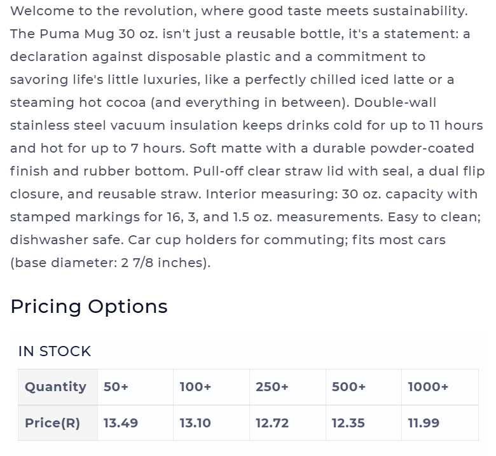Click the 12.72 price cell
Image resolution: width=496 pixels, height=456 pixels.
pyautogui.click(x=287, y=423)
